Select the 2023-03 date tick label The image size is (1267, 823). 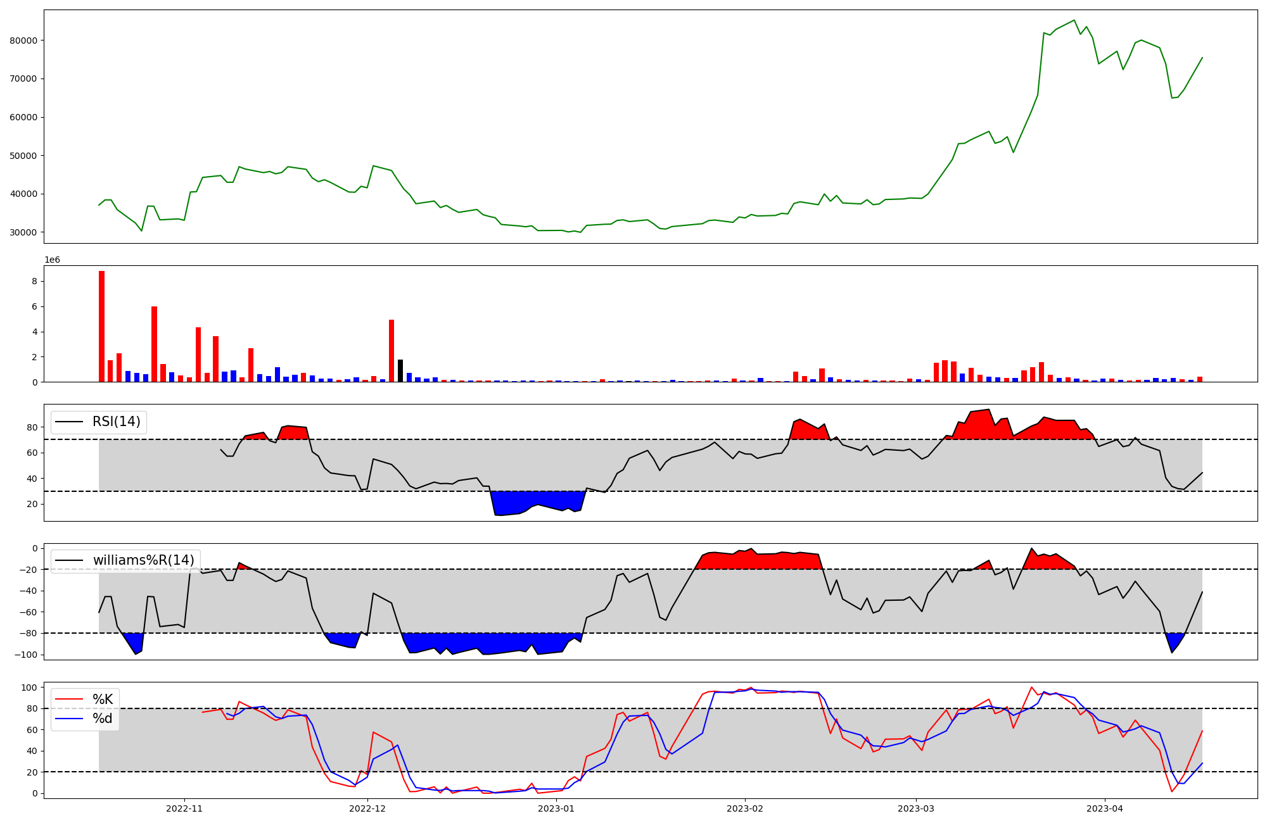[915, 808]
